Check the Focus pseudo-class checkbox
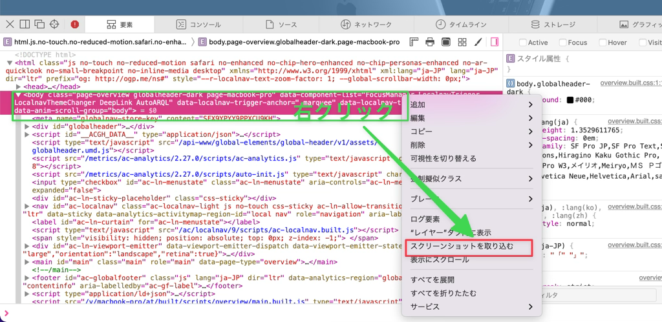Viewport: 662px width, 322px height. coord(563,43)
